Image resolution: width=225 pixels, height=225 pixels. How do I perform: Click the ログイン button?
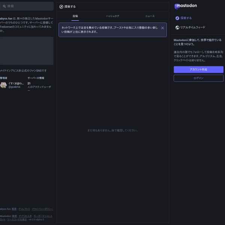[x=198, y=78]
